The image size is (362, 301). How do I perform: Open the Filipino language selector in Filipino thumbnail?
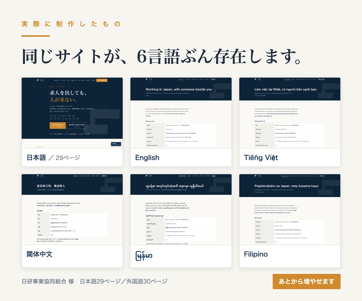[x=322, y=176]
